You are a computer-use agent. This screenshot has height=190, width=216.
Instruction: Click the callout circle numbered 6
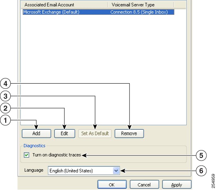click(201, 171)
